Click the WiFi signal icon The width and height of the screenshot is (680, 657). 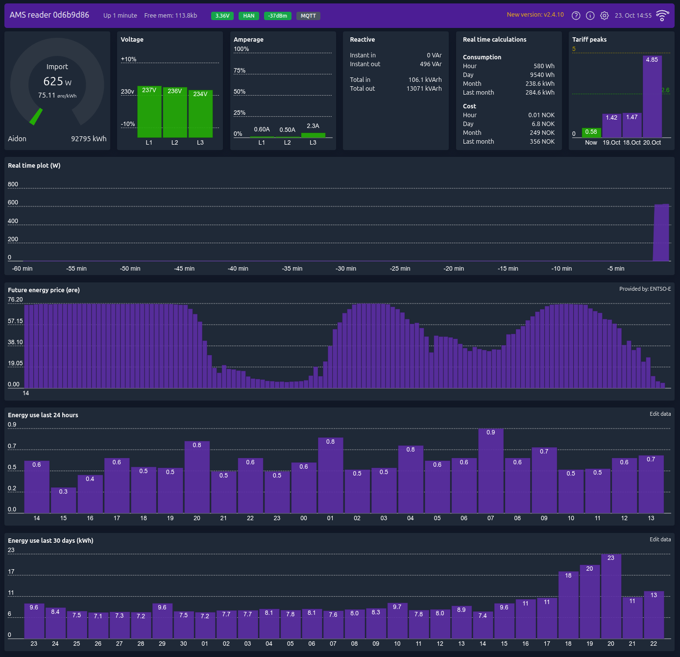click(x=662, y=16)
